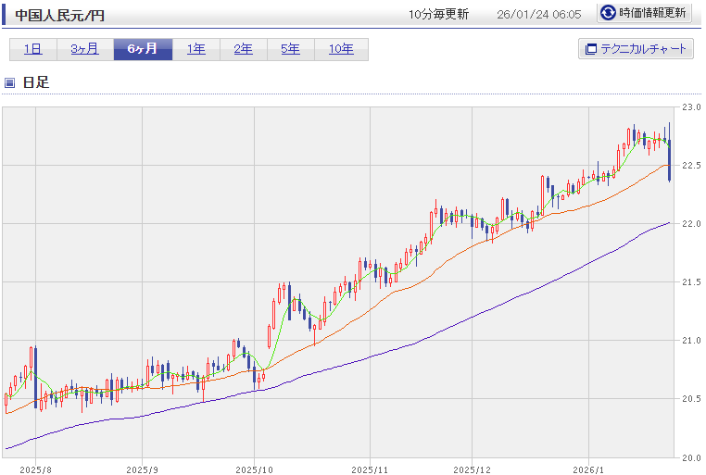Click the 23.0 price label on y-axis
Image resolution: width=706 pixels, height=475 pixels.
click(x=690, y=107)
